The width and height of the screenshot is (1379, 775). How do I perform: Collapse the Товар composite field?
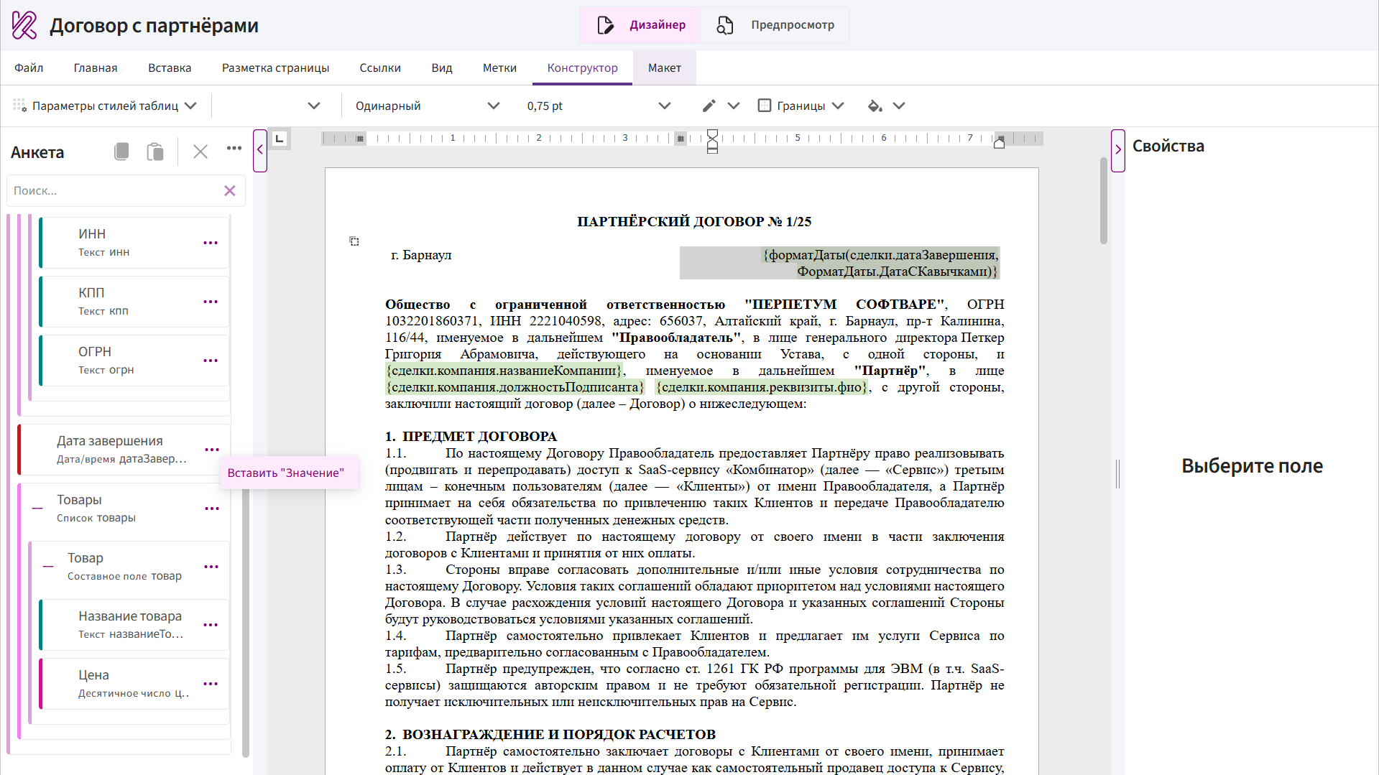[x=48, y=567]
